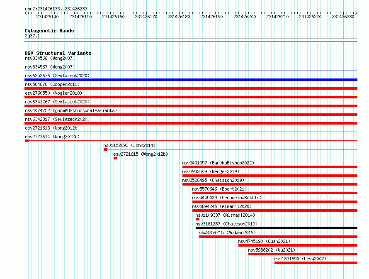This screenshot has height=279, width=369.
Task: Select variant nsv834566 (Wong2007)
Action: pos(50,58)
